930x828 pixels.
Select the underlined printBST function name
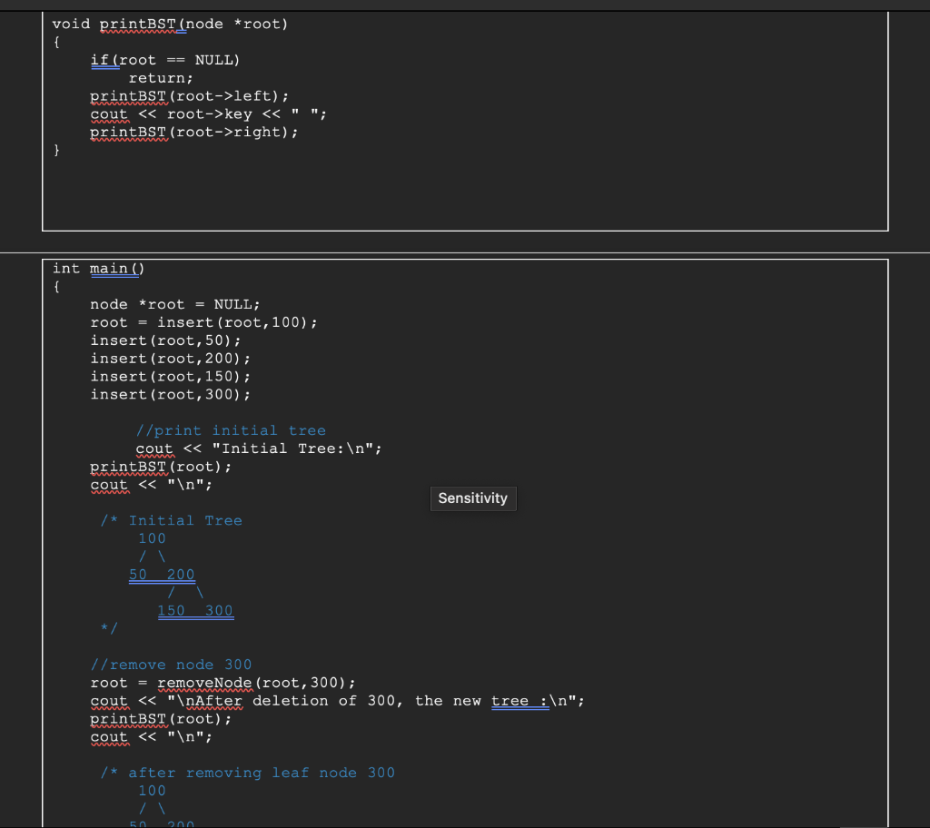(x=140, y=24)
